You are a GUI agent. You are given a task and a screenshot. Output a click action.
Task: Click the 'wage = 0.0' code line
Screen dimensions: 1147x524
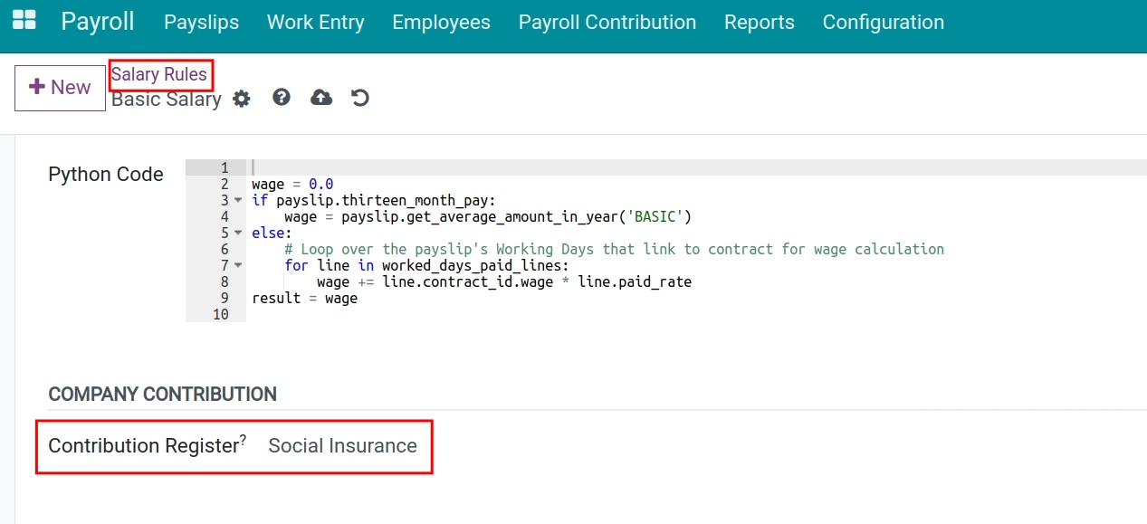click(292, 184)
